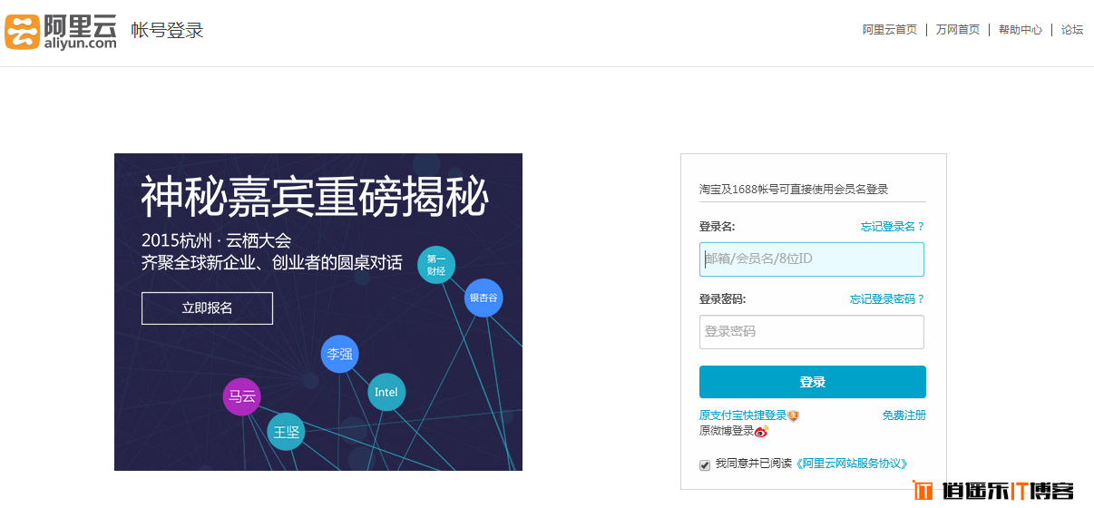Focus the 登录名 input field

click(x=812, y=259)
